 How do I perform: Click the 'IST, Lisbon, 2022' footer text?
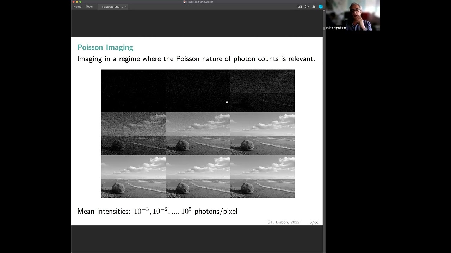pyautogui.click(x=283, y=222)
